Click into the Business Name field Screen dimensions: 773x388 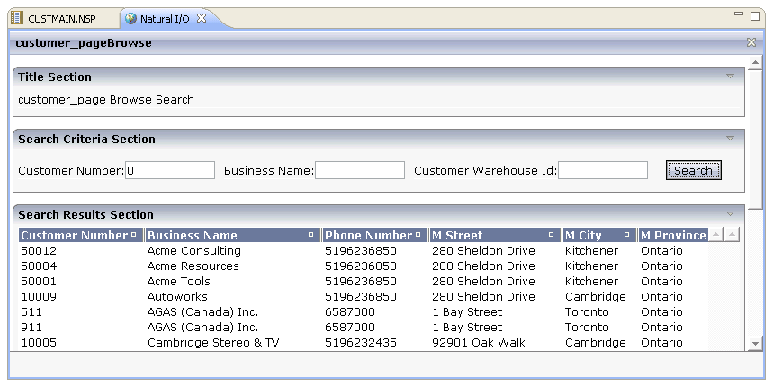[x=359, y=170]
